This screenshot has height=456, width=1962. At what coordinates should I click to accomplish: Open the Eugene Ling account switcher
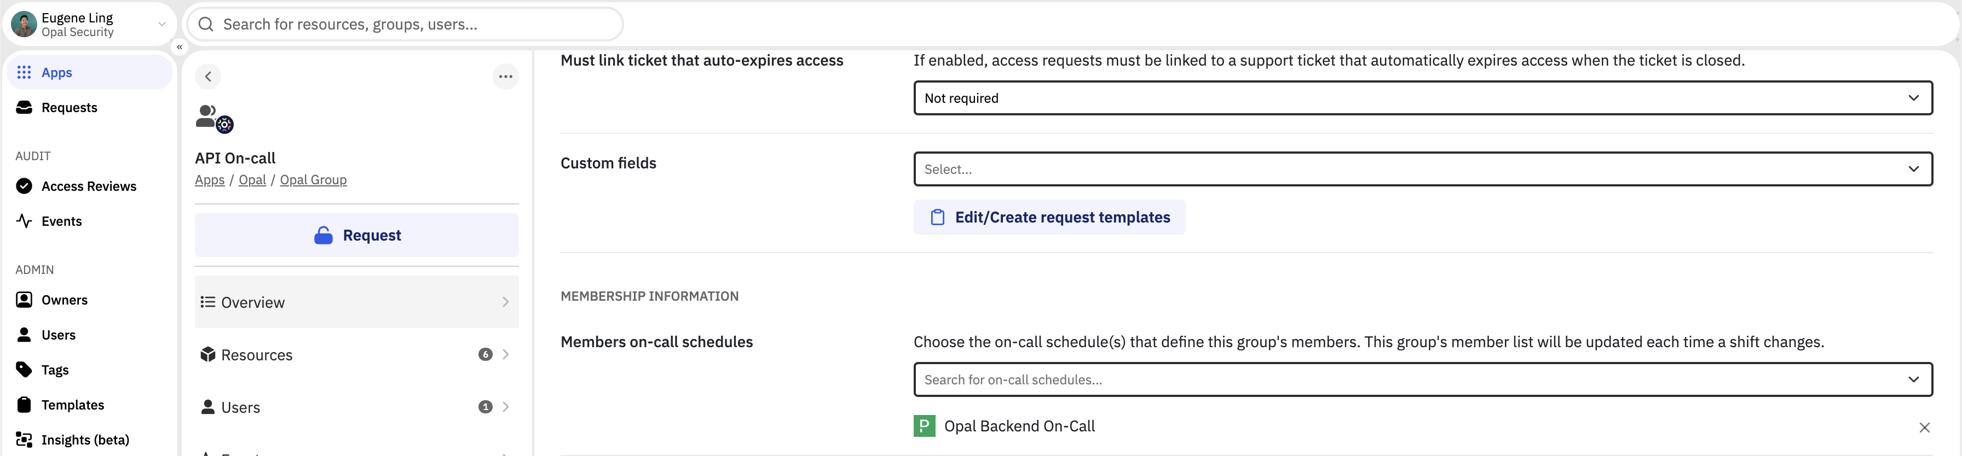[88, 25]
